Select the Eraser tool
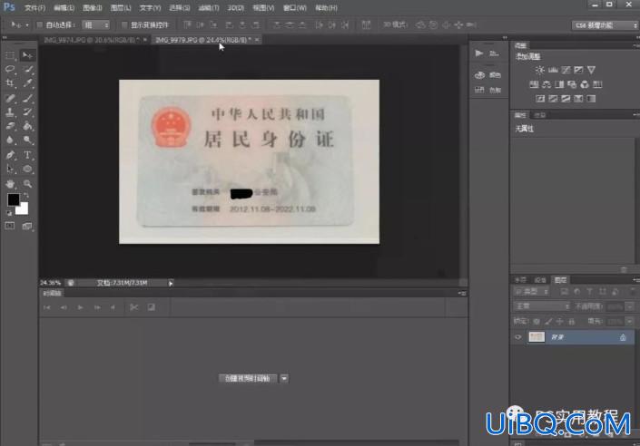 [10, 126]
